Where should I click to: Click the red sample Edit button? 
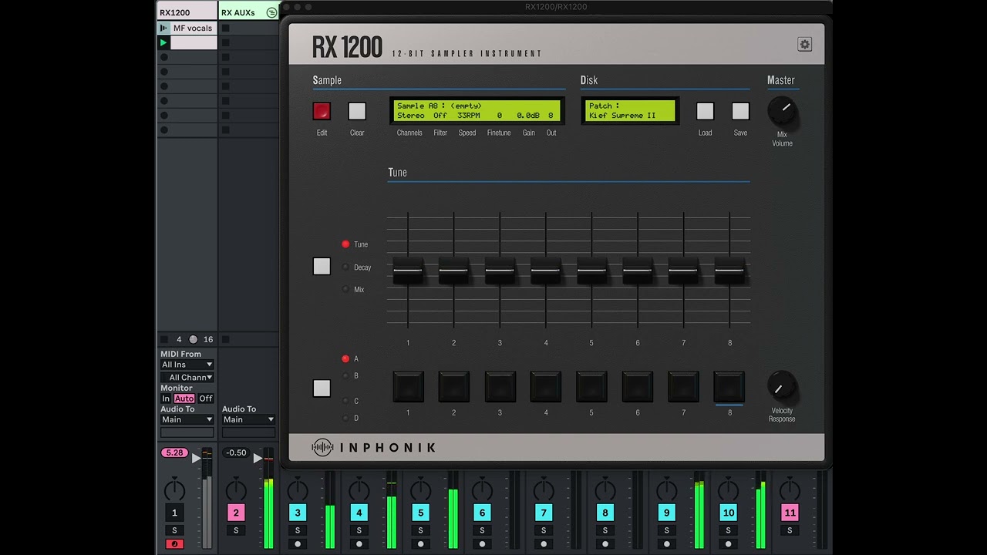coord(322,111)
